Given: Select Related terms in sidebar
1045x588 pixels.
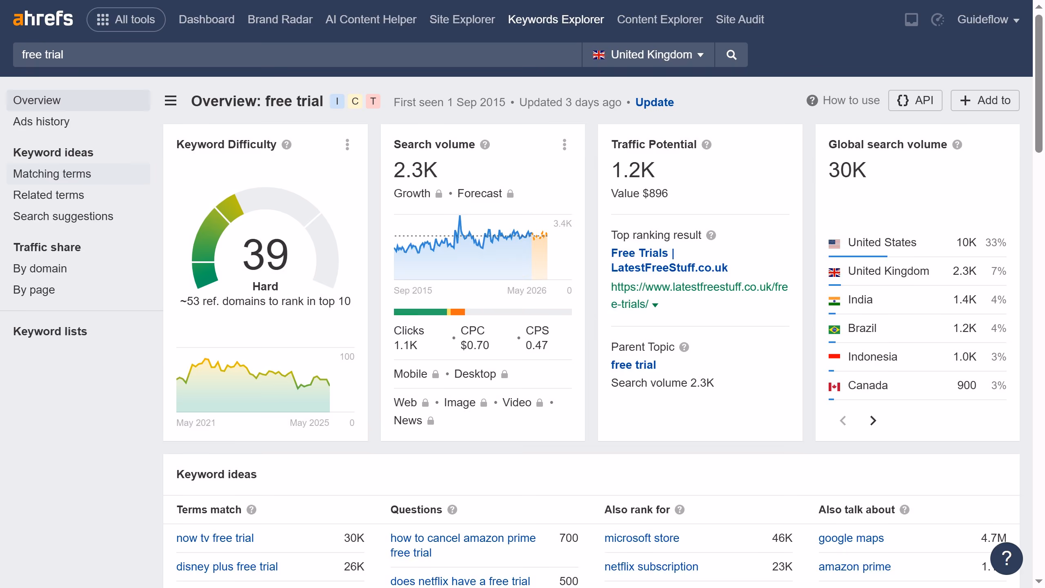Looking at the screenshot, I should click(78, 195).
